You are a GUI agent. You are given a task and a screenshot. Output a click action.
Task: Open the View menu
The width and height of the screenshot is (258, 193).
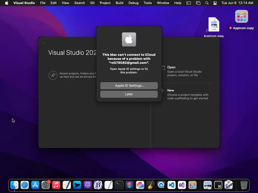pyautogui.click(x=65, y=3)
